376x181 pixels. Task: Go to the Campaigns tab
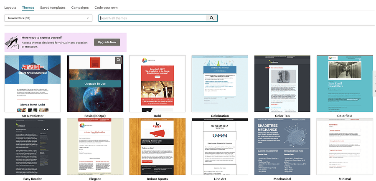click(x=80, y=8)
